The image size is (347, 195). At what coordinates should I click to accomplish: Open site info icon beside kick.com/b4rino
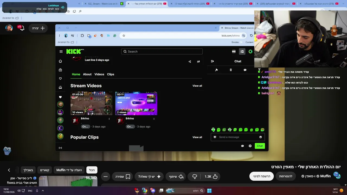point(244,35)
